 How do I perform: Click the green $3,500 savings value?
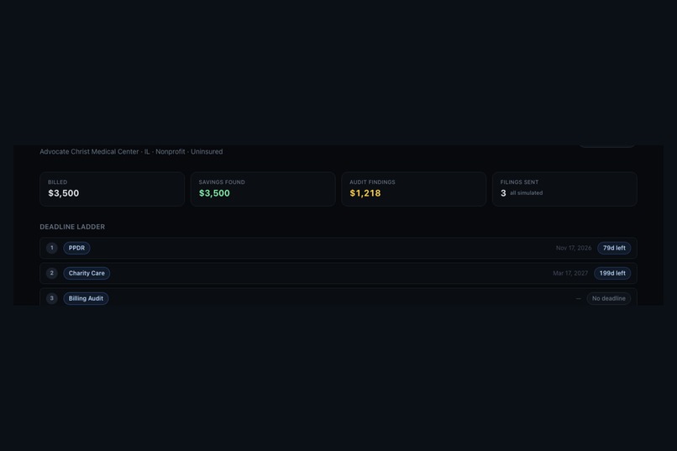tap(214, 193)
